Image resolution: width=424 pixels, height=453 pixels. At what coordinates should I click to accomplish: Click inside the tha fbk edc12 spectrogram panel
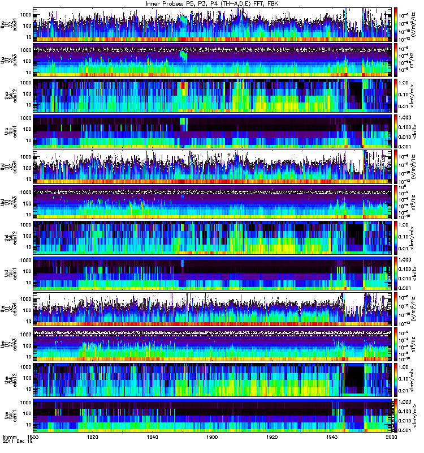point(213,96)
